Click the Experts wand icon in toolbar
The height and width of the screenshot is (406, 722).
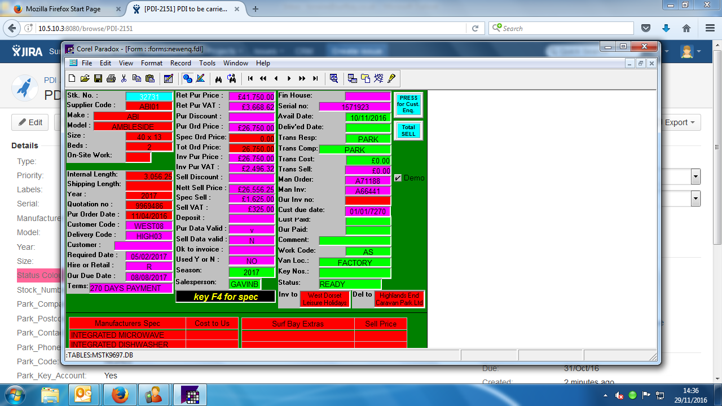coord(378,78)
